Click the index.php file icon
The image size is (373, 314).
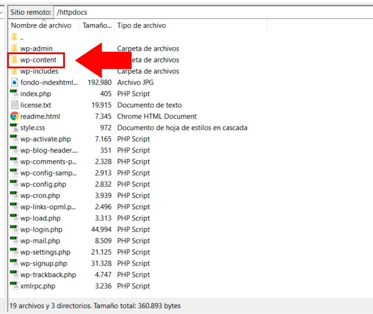pos(15,94)
